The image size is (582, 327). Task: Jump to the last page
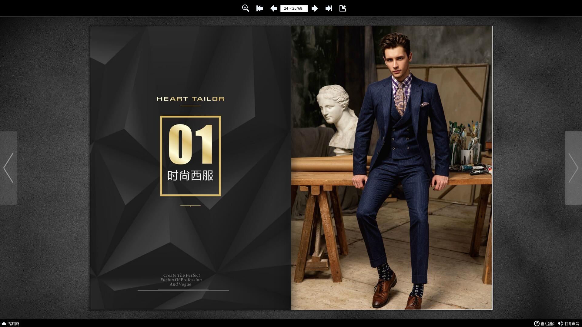[329, 8]
